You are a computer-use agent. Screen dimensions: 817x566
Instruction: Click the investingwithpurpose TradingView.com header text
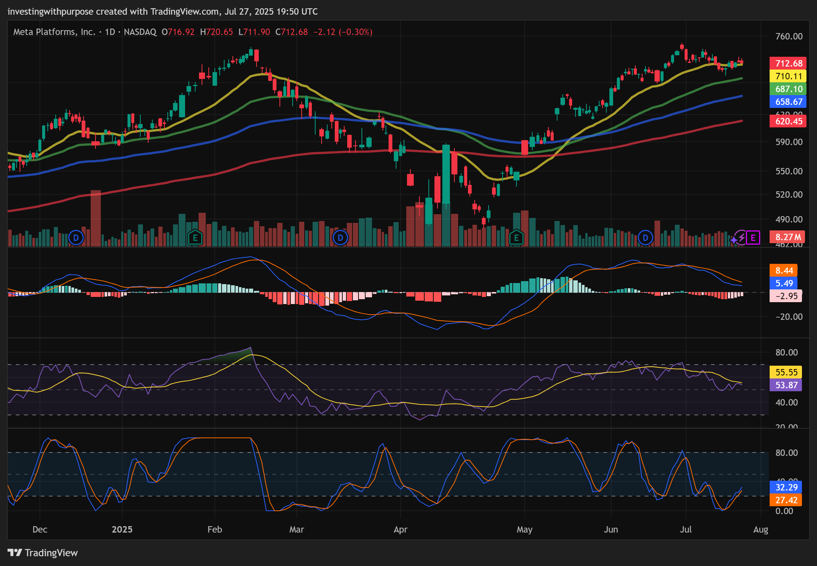tap(162, 12)
